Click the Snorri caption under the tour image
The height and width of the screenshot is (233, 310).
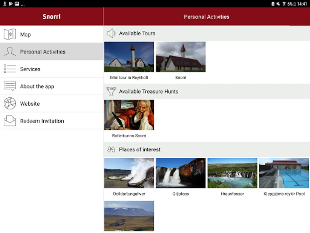click(x=181, y=77)
